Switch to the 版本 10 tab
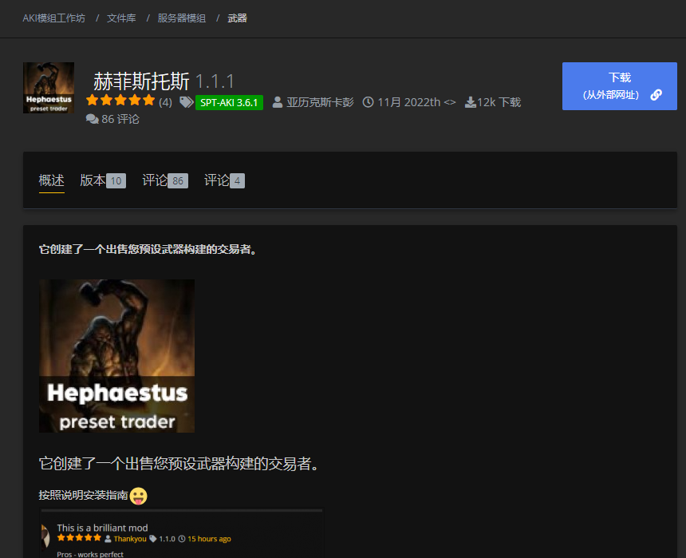The width and height of the screenshot is (686, 558). click(x=103, y=180)
